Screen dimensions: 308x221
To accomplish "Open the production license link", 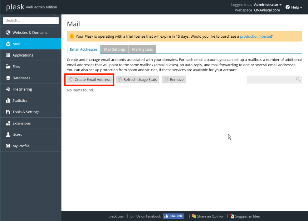I will 255,36.
